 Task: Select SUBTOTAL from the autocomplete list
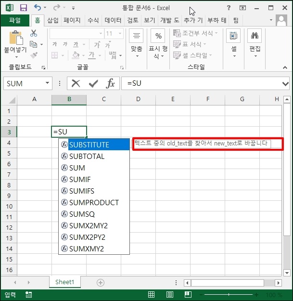[x=94, y=156]
